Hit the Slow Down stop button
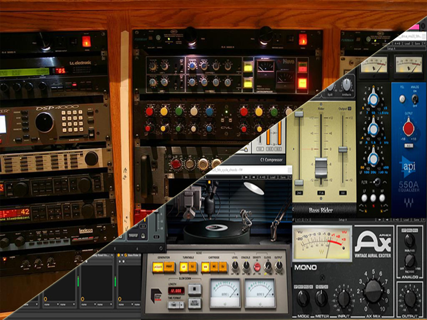427x320 pixels. point(194,289)
